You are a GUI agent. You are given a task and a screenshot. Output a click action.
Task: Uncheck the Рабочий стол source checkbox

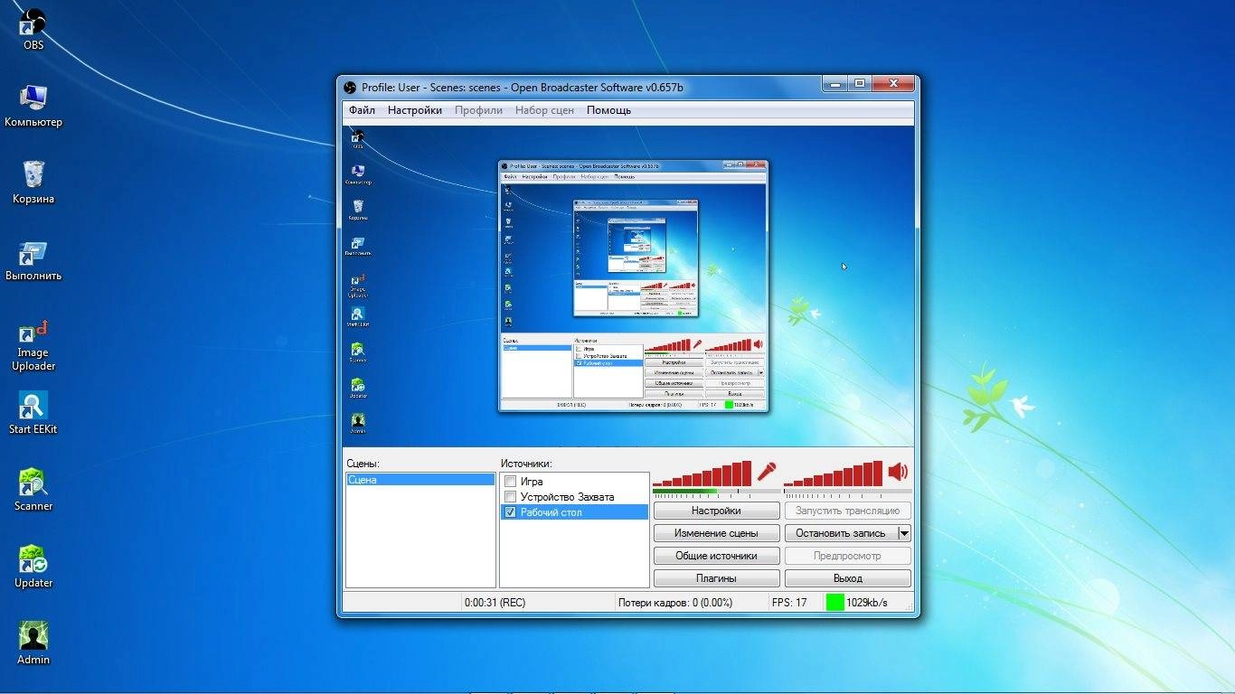(510, 512)
